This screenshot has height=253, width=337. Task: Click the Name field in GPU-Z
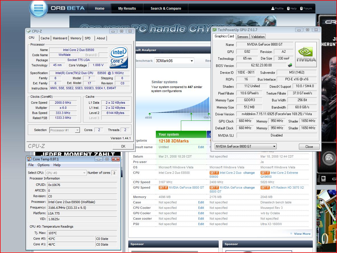[264, 44]
